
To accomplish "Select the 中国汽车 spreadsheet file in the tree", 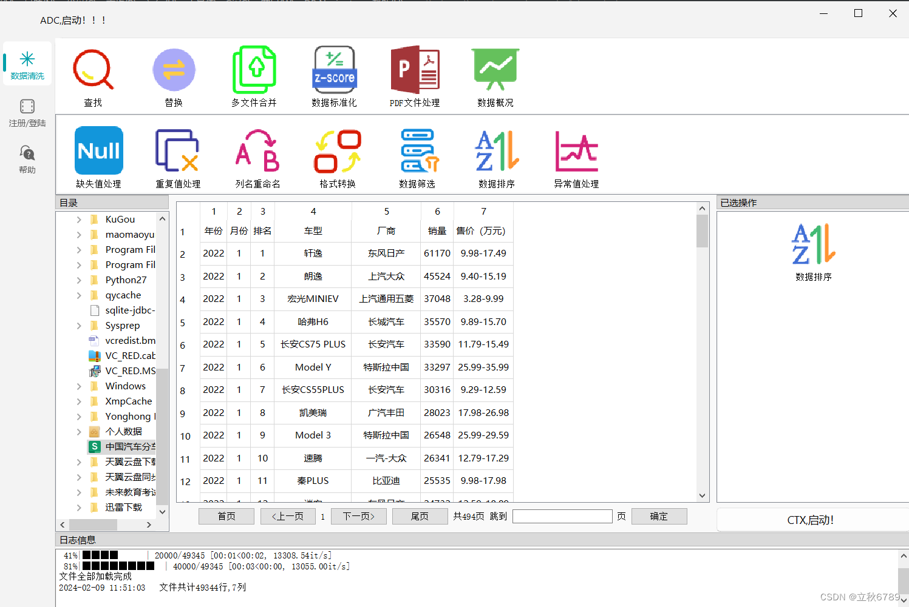I will pyautogui.click(x=124, y=446).
